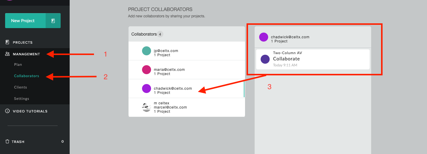Select the teal avatar for jp@celtx.com

146,51
